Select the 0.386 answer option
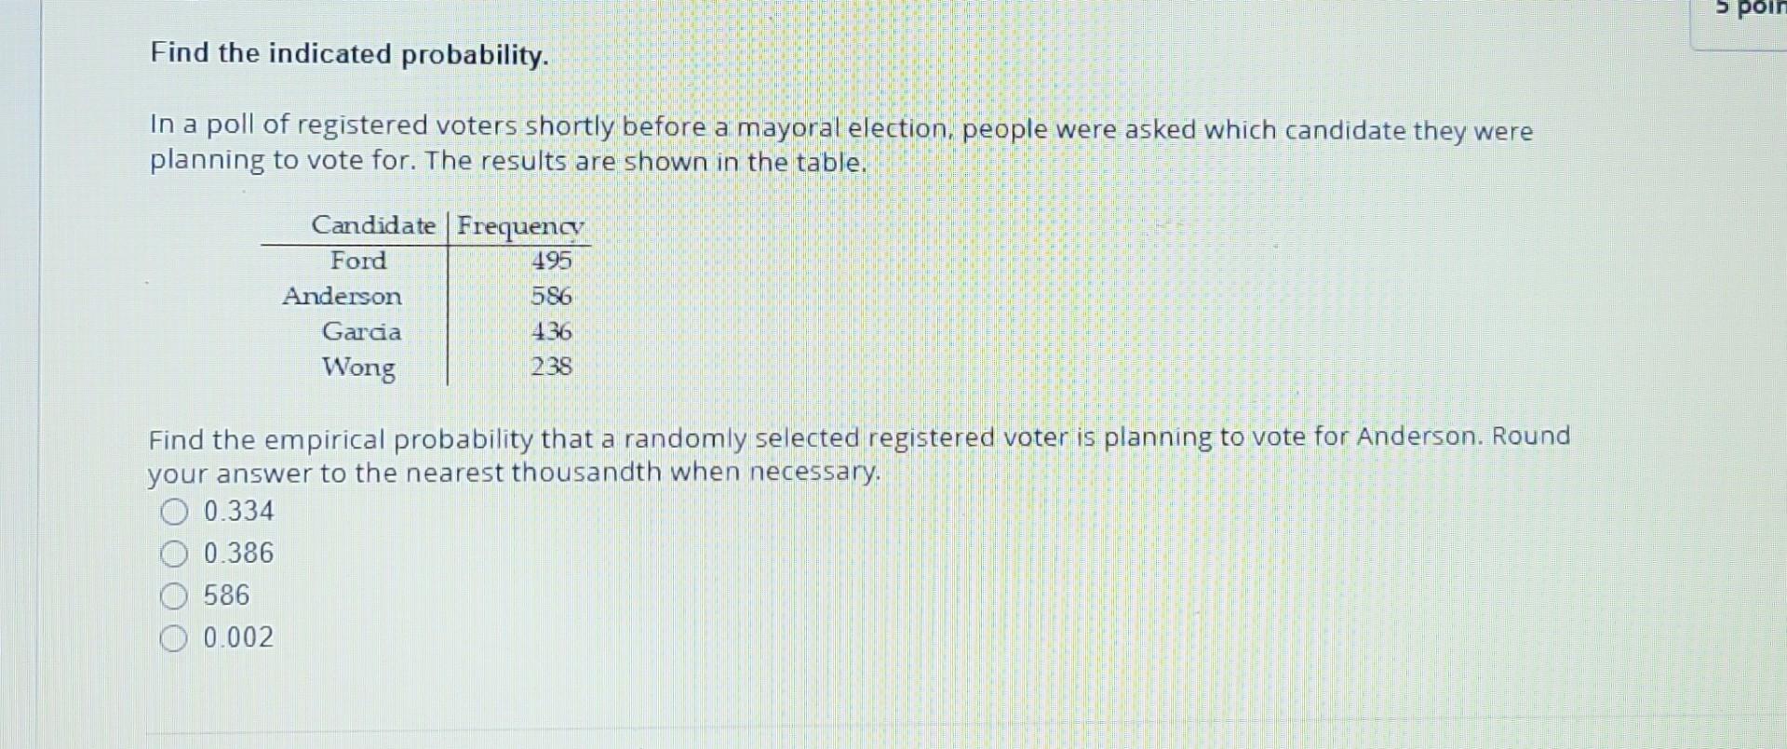Viewport: 1787px width, 749px height. [x=237, y=553]
